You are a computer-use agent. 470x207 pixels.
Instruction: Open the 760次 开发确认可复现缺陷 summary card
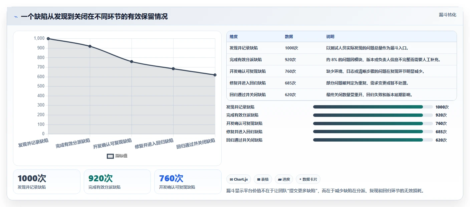188,182
